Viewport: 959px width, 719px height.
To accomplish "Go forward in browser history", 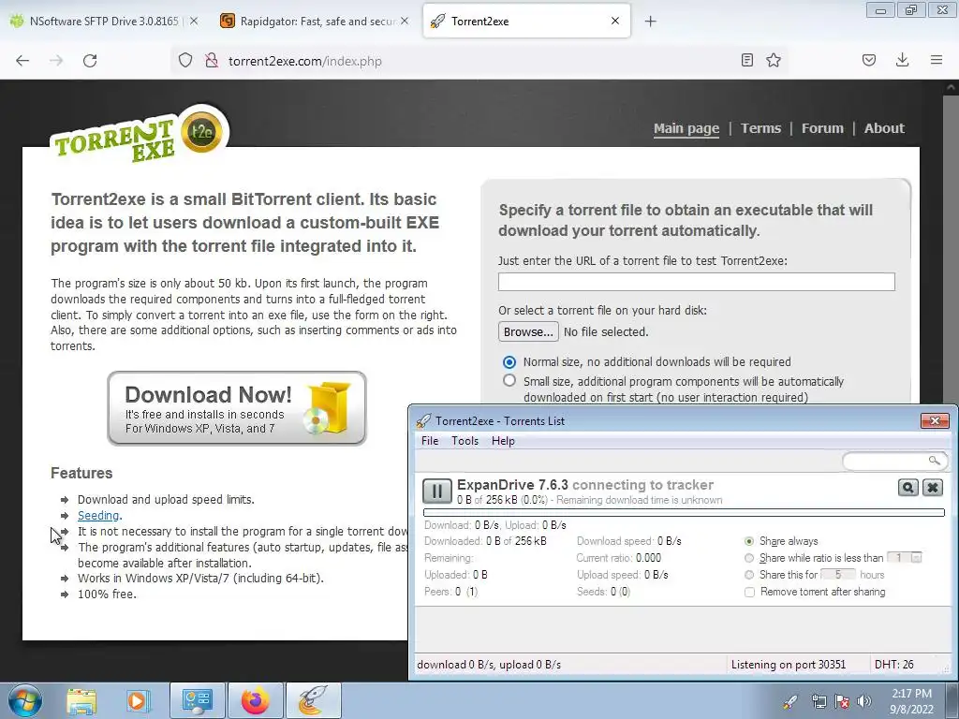I will (56, 61).
